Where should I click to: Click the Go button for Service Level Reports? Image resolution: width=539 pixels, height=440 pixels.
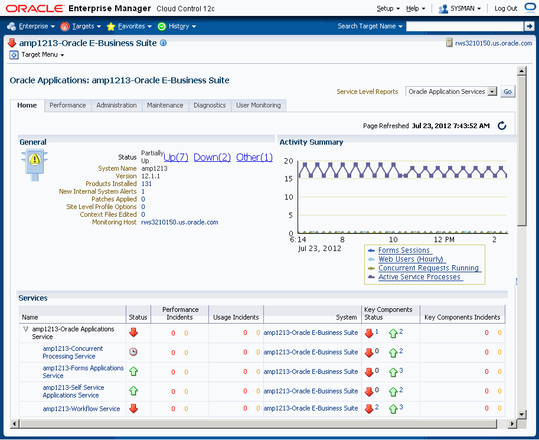508,92
